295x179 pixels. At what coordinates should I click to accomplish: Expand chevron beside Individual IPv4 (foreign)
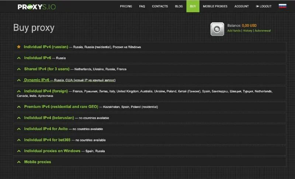[19, 91]
